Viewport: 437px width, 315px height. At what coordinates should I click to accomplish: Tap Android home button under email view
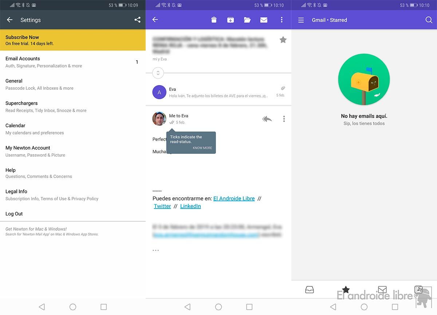coord(219,307)
